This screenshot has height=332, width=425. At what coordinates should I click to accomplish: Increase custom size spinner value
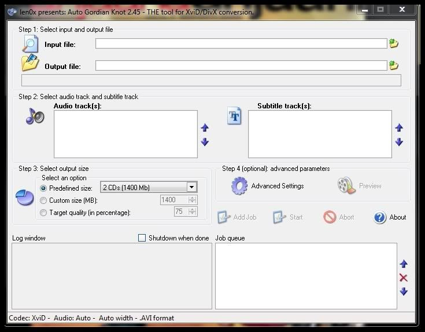[192, 198]
